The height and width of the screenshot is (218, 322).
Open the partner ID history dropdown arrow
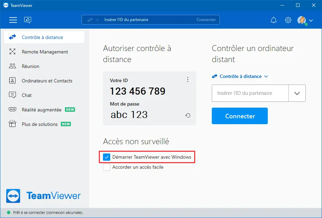pyautogui.click(x=297, y=93)
